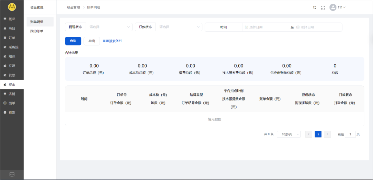This screenshot has height=180, width=373.
Task: Click 技术服务费总额（元） summary label
Action: (238, 73)
